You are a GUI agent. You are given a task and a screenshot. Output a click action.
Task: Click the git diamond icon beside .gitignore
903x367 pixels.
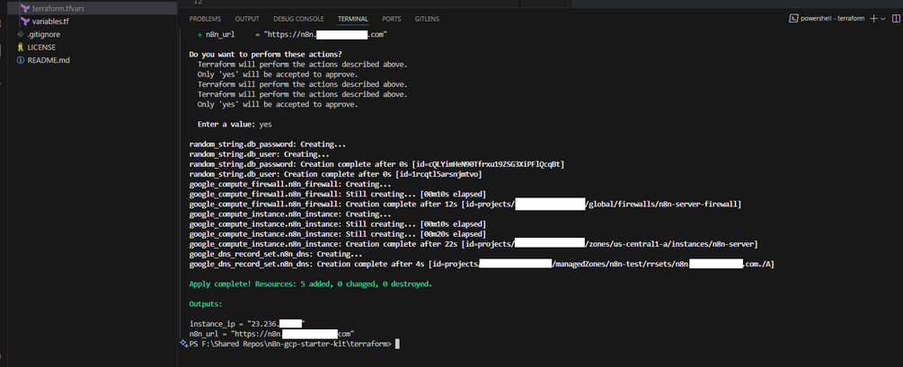[21, 34]
